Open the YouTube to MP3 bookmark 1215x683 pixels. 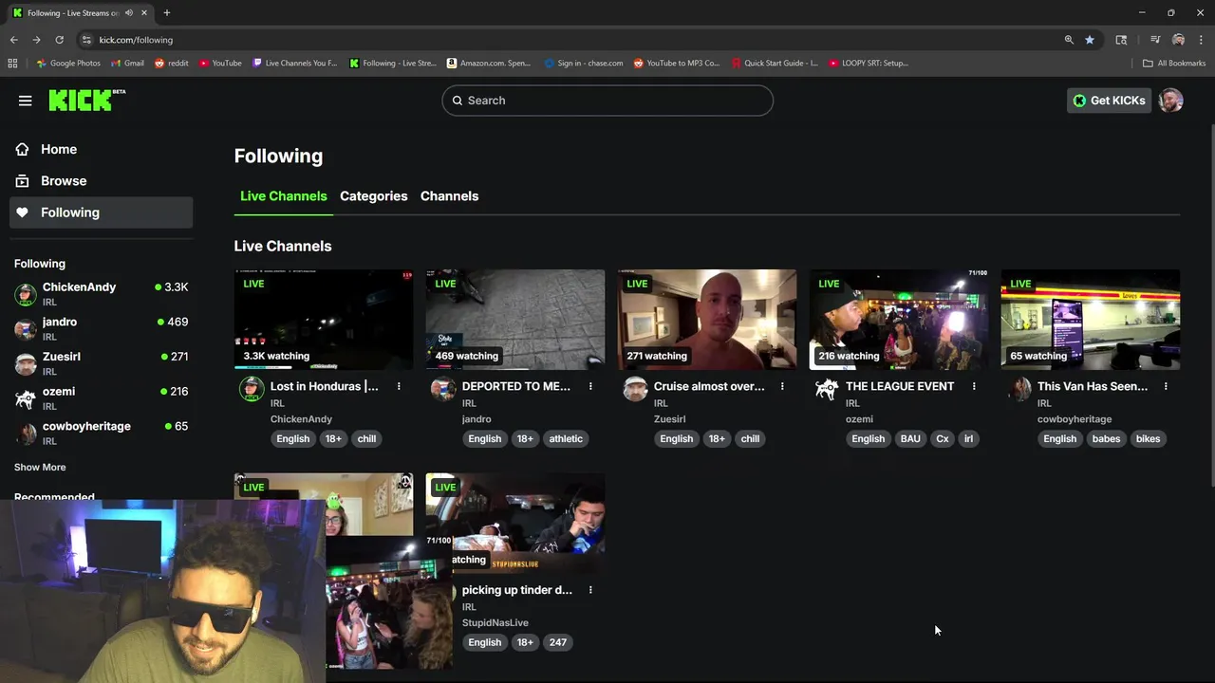click(x=677, y=64)
